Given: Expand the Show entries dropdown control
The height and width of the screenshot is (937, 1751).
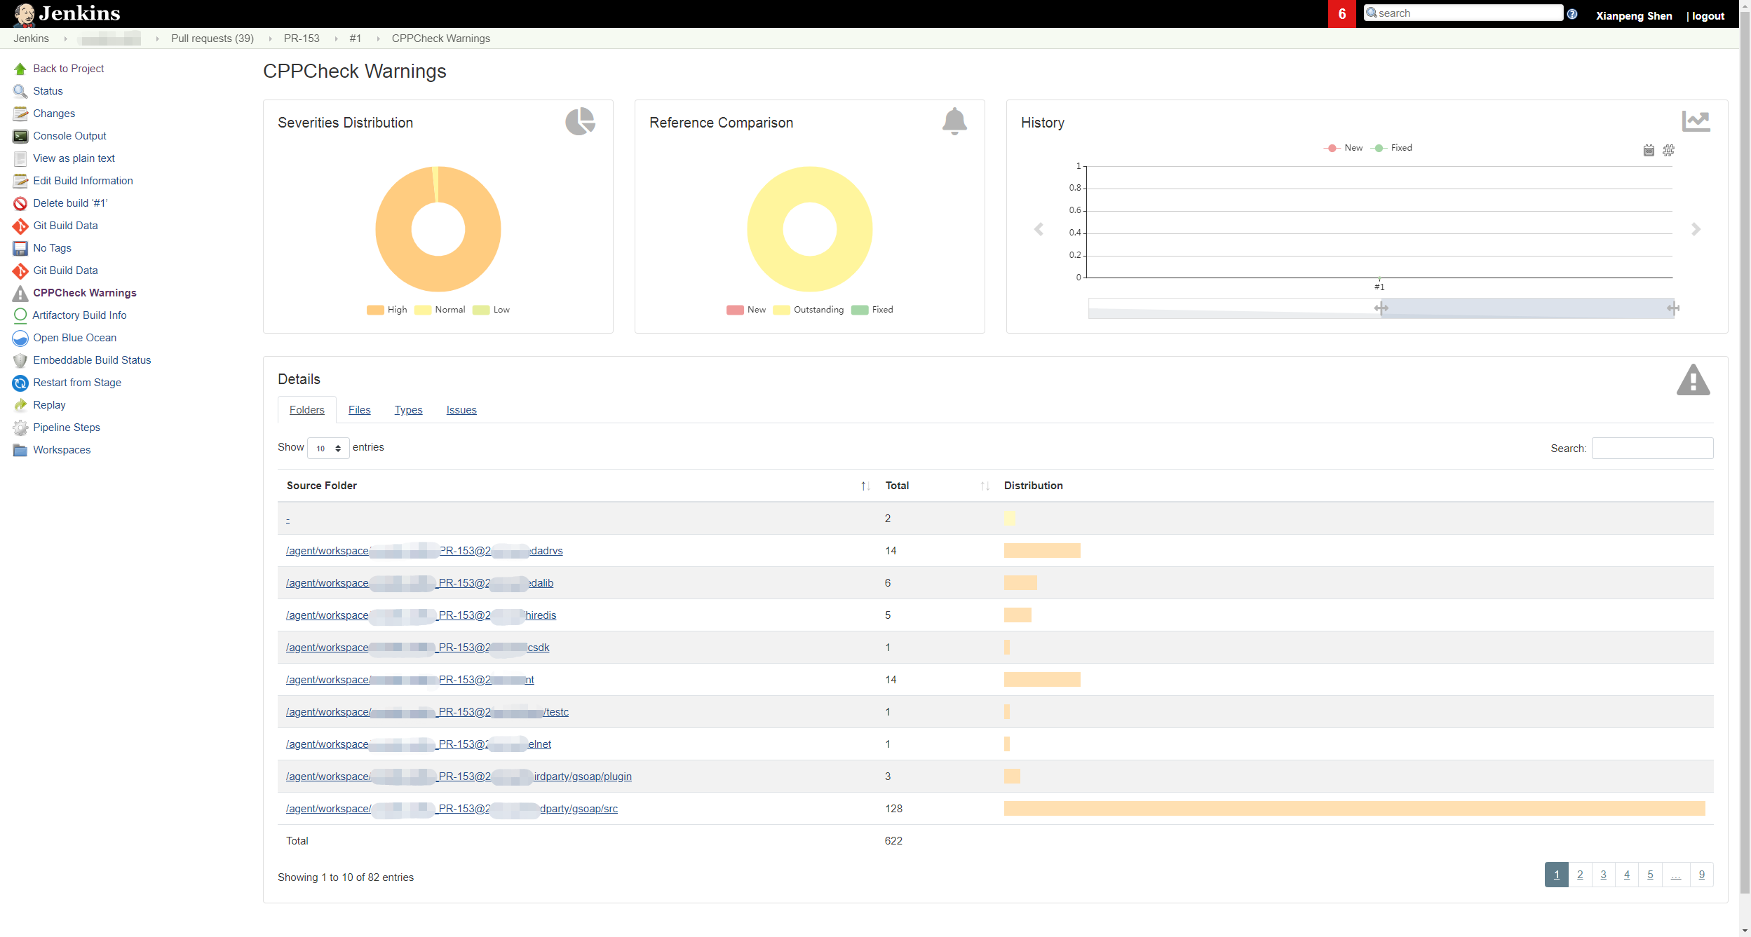Looking at the screenshot, I should [x=327, y=448].
